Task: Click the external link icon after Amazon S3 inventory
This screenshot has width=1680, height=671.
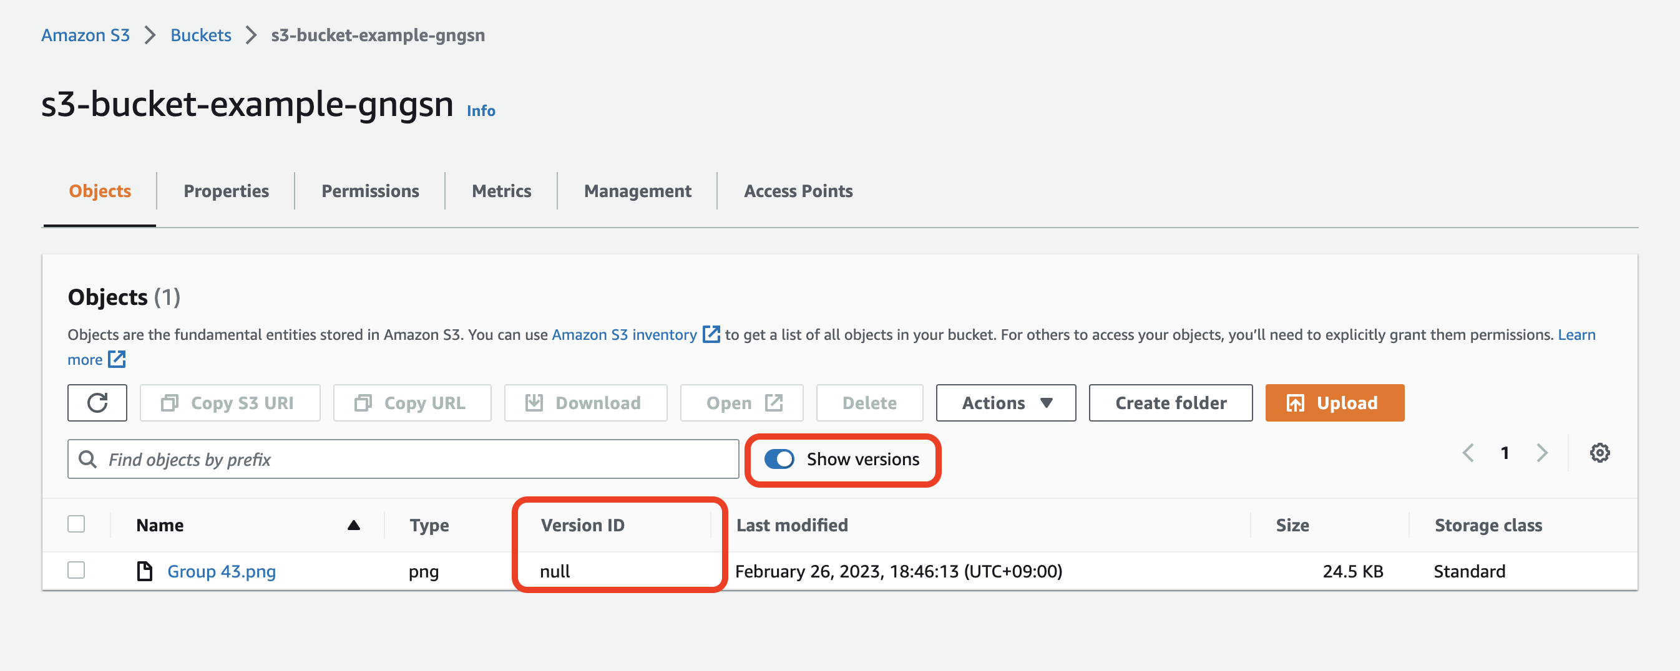Action: 711,334
